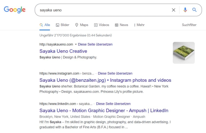The width and height of the screenshot is (206, 133).
Task: Open the dropdown arrow next to sayakaueno.com
Action: (76, 45)
